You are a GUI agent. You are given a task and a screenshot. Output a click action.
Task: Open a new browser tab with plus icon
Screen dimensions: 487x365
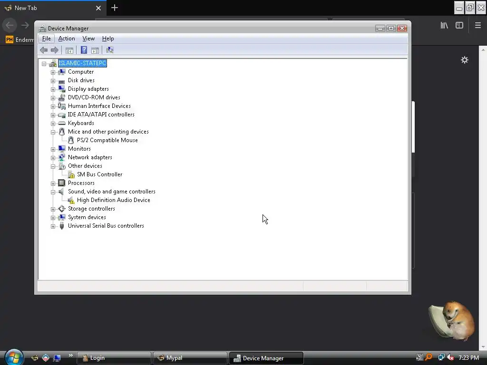point(114,8)
